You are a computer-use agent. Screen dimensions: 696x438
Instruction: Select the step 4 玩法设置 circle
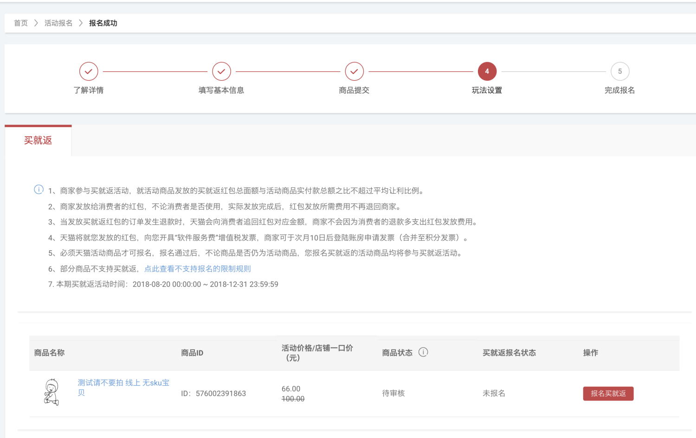pos(487,71)
